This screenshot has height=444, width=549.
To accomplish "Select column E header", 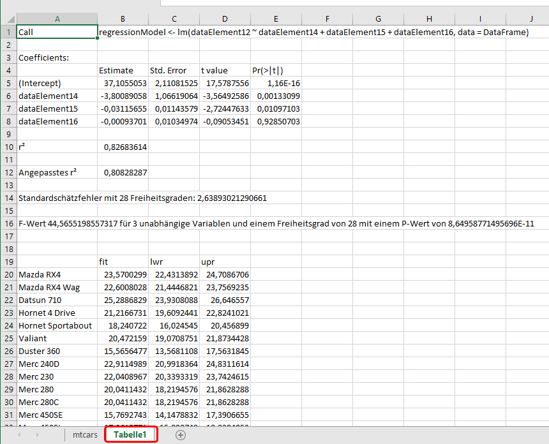I will click(276, 19).
